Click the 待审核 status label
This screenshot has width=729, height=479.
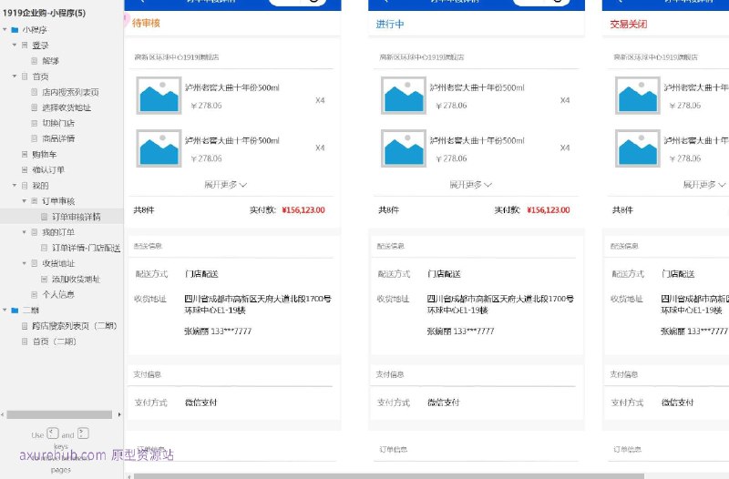click(x=146, y=24)
